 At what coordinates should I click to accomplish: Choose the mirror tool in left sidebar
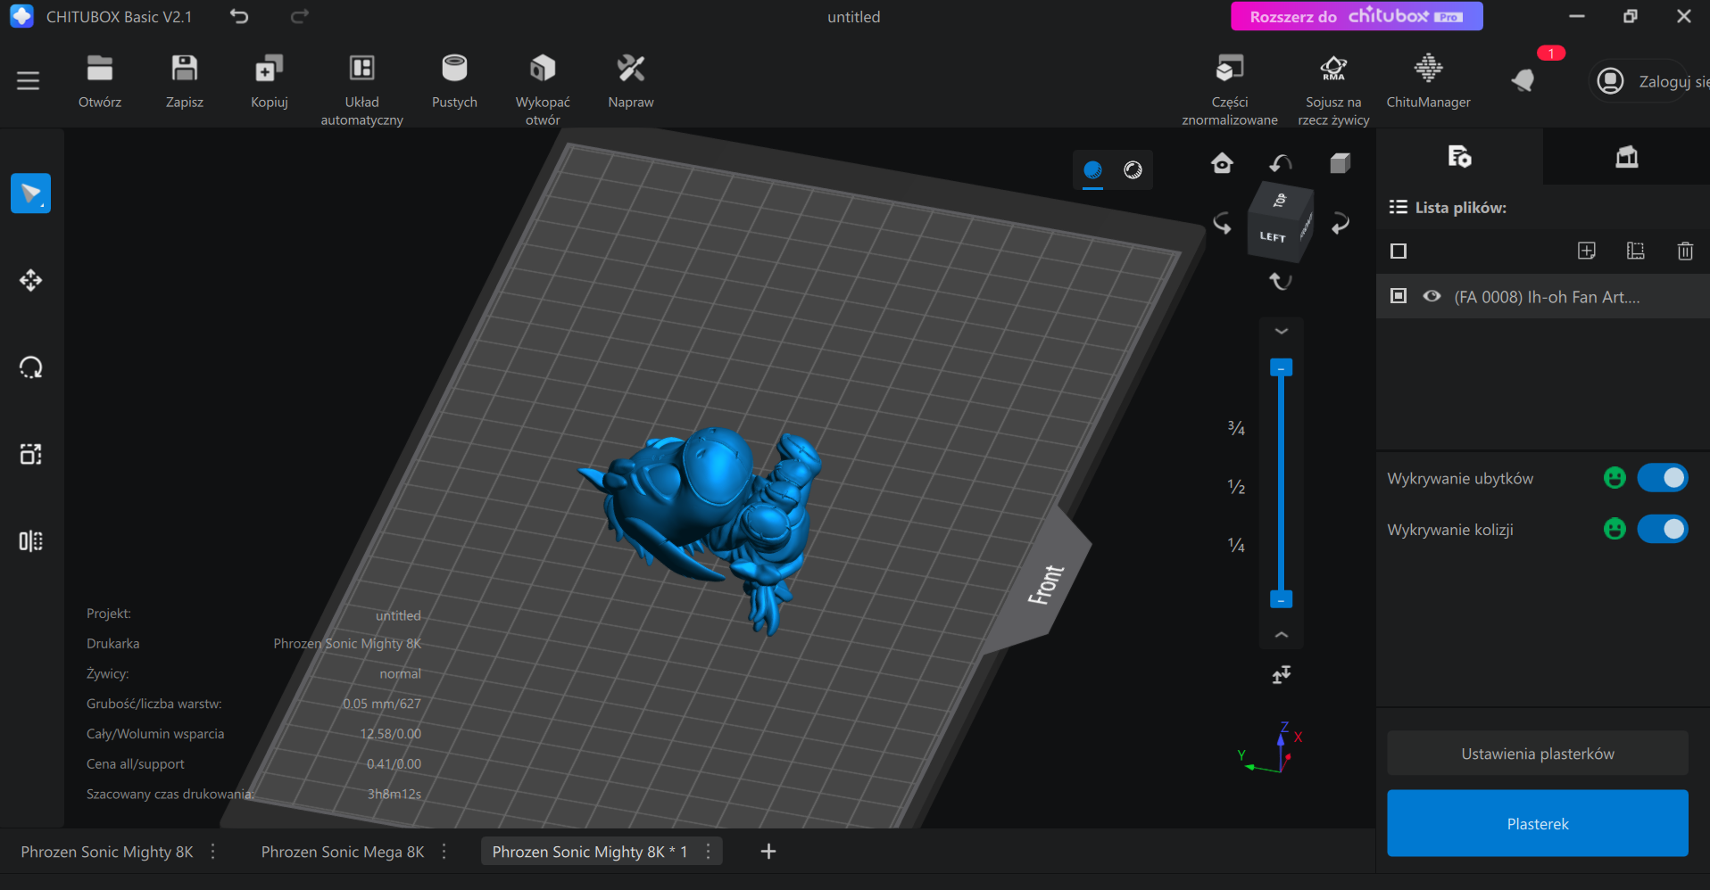(30, 541)
